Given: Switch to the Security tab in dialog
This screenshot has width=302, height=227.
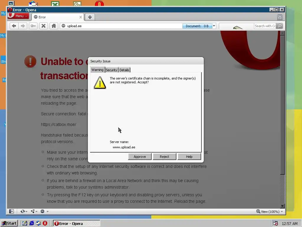Looking at the screenshot, I should pyautogui.click(x=111, y=70).
